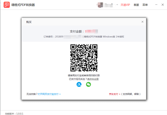Open the 打开网页支付宝支付 link
Image resolution: width=167 pixels, height=115 pixels.
[x=49, y=94]
